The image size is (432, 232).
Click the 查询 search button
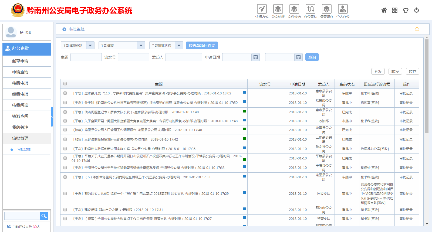(312, 57)
